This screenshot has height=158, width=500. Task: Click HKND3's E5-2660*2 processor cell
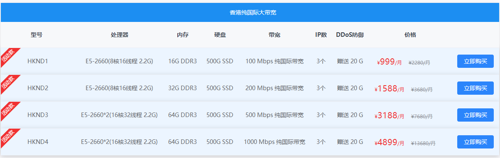point(120,115)
